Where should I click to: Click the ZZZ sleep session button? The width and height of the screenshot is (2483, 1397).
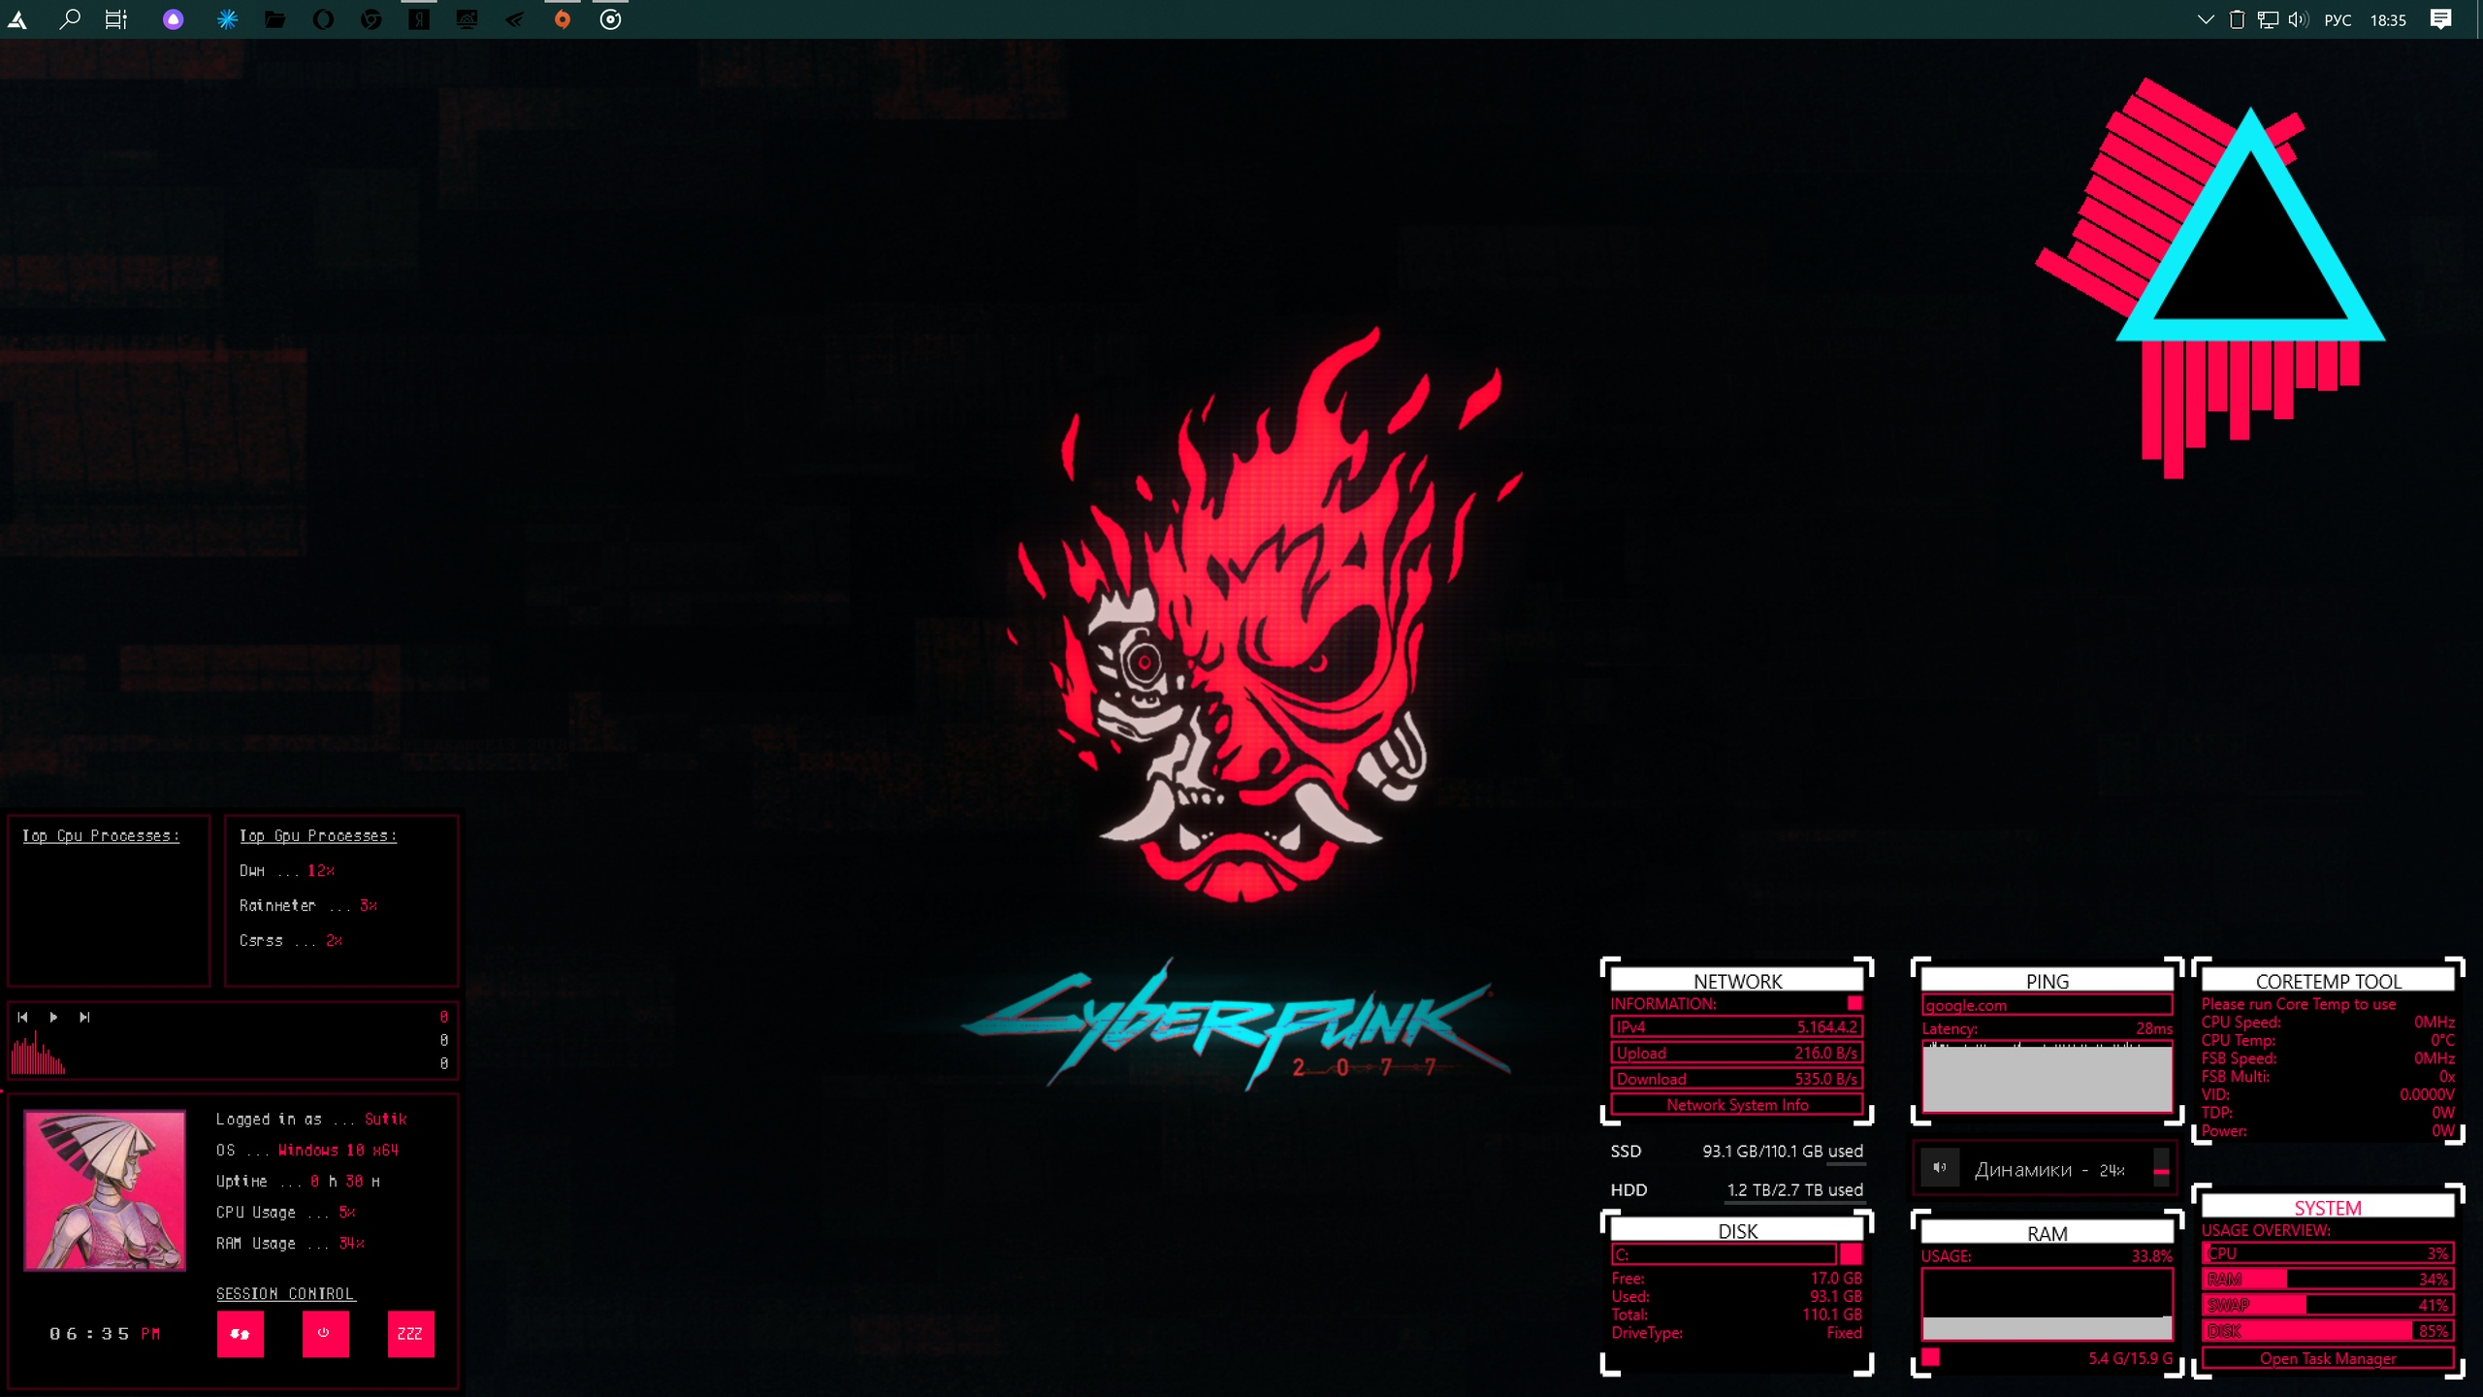tap(410, 1334)
